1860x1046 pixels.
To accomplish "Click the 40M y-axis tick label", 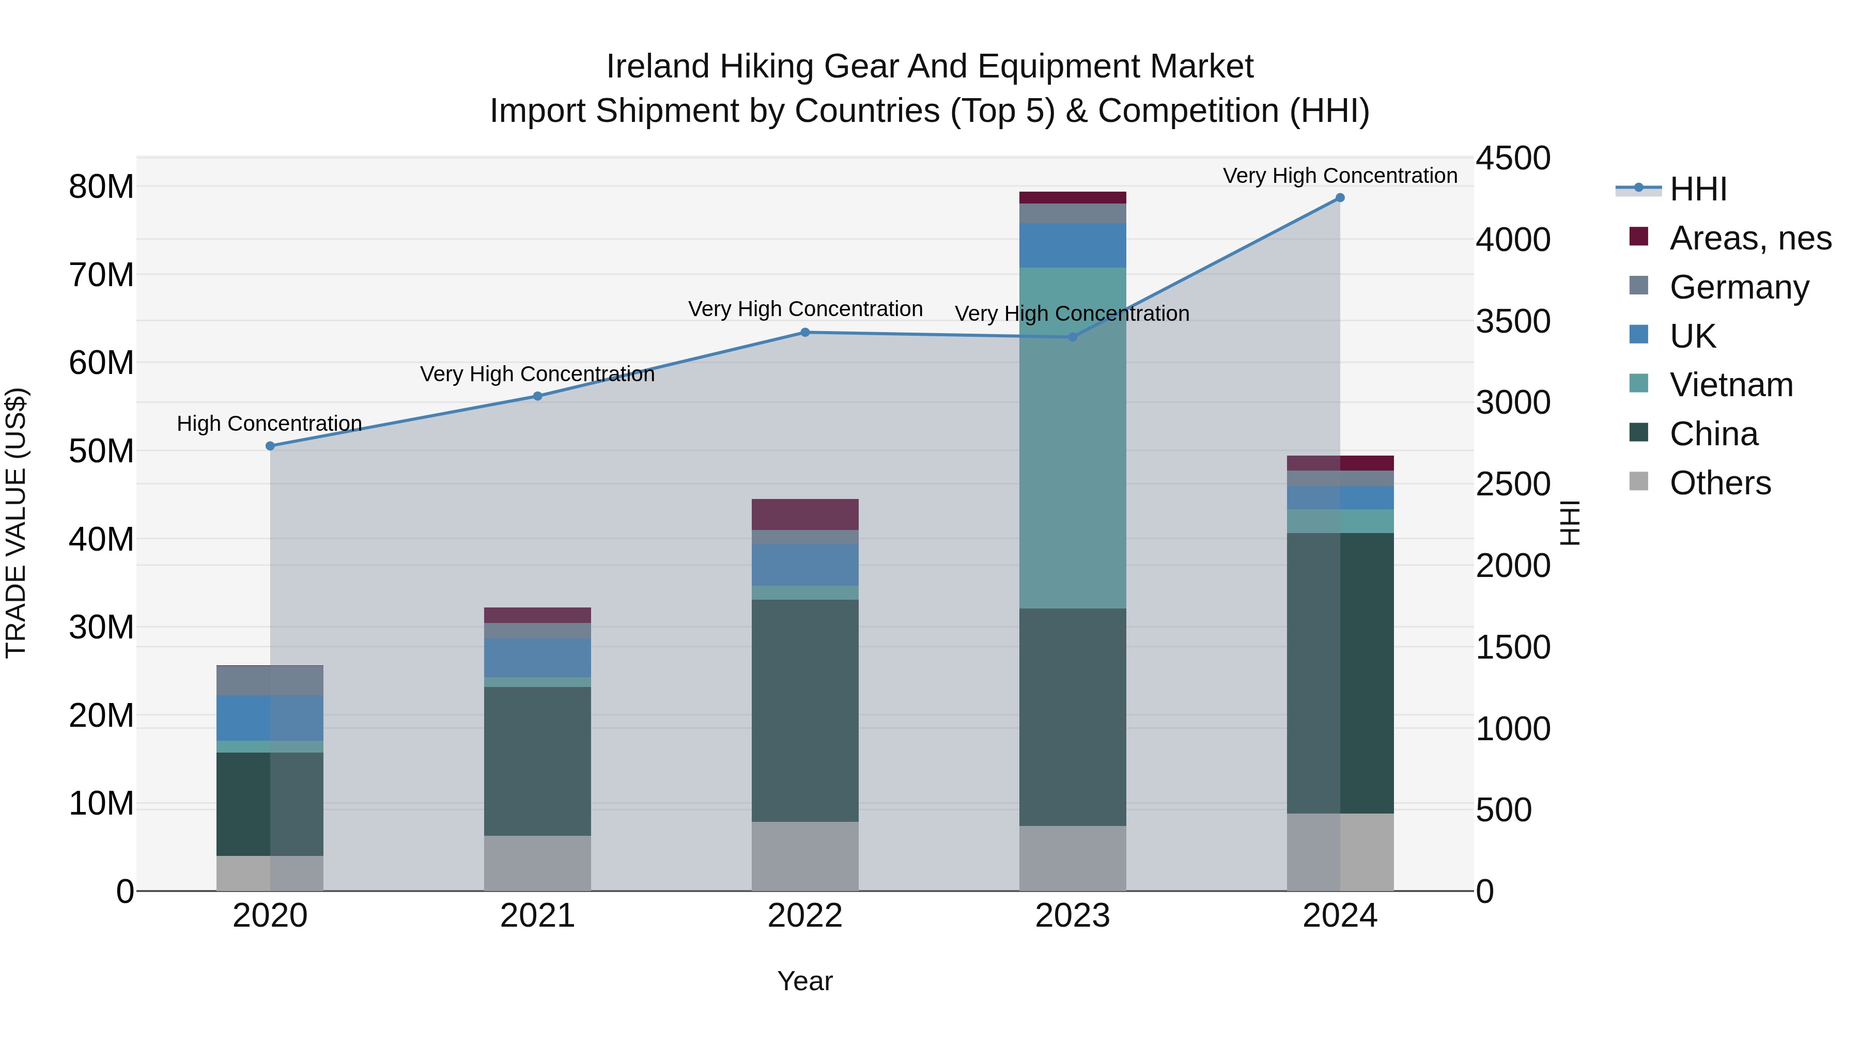I will coord(101,539).
